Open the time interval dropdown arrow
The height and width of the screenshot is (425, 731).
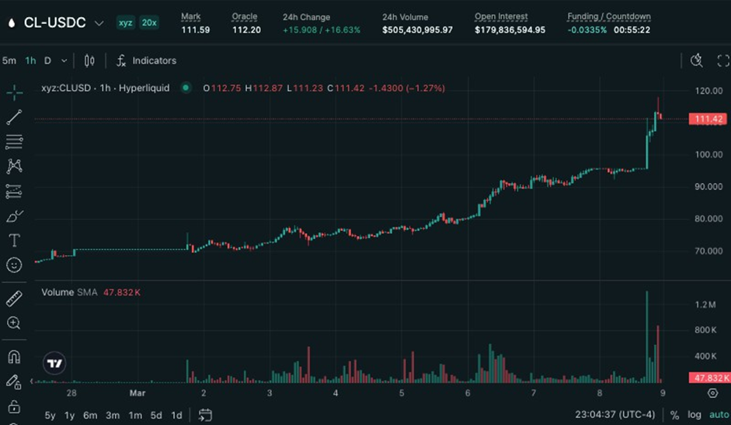point(64,60)
